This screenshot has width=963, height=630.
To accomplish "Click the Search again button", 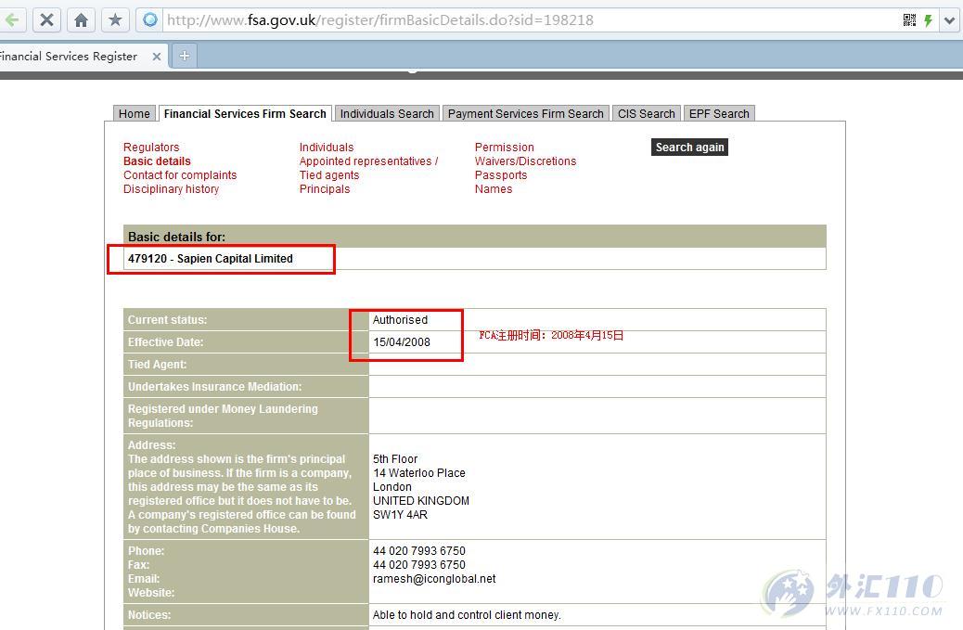I will click(689, 148).
